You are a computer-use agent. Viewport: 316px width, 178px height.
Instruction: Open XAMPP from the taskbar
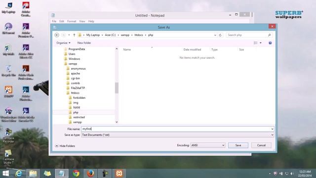(x=119, y=174)
